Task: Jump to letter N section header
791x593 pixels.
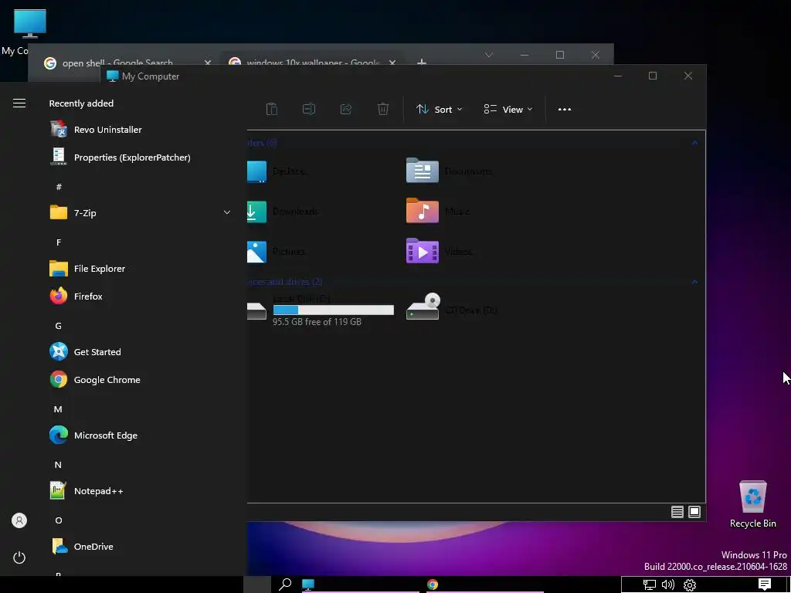Action: 58,465
